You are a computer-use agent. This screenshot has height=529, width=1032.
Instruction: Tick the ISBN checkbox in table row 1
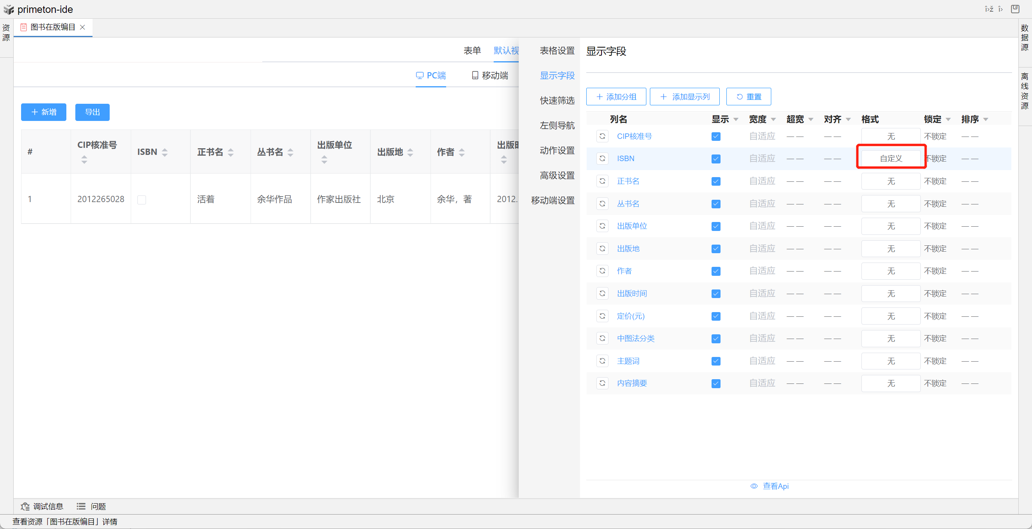pyautogui.click(x=141, y=199)
